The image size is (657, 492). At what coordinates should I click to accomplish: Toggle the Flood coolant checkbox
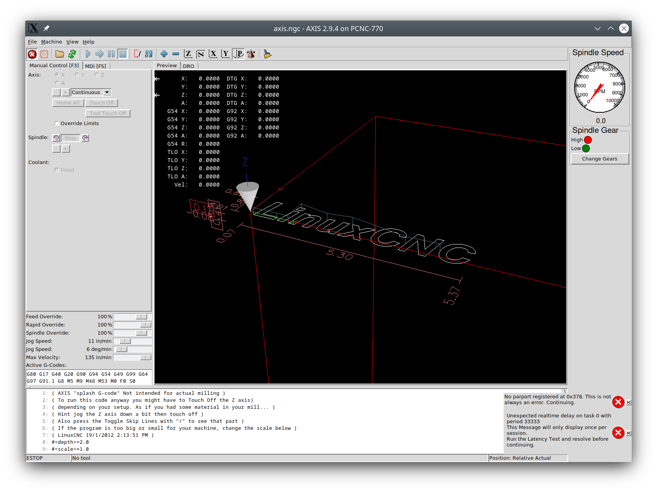tap(57, 170)
